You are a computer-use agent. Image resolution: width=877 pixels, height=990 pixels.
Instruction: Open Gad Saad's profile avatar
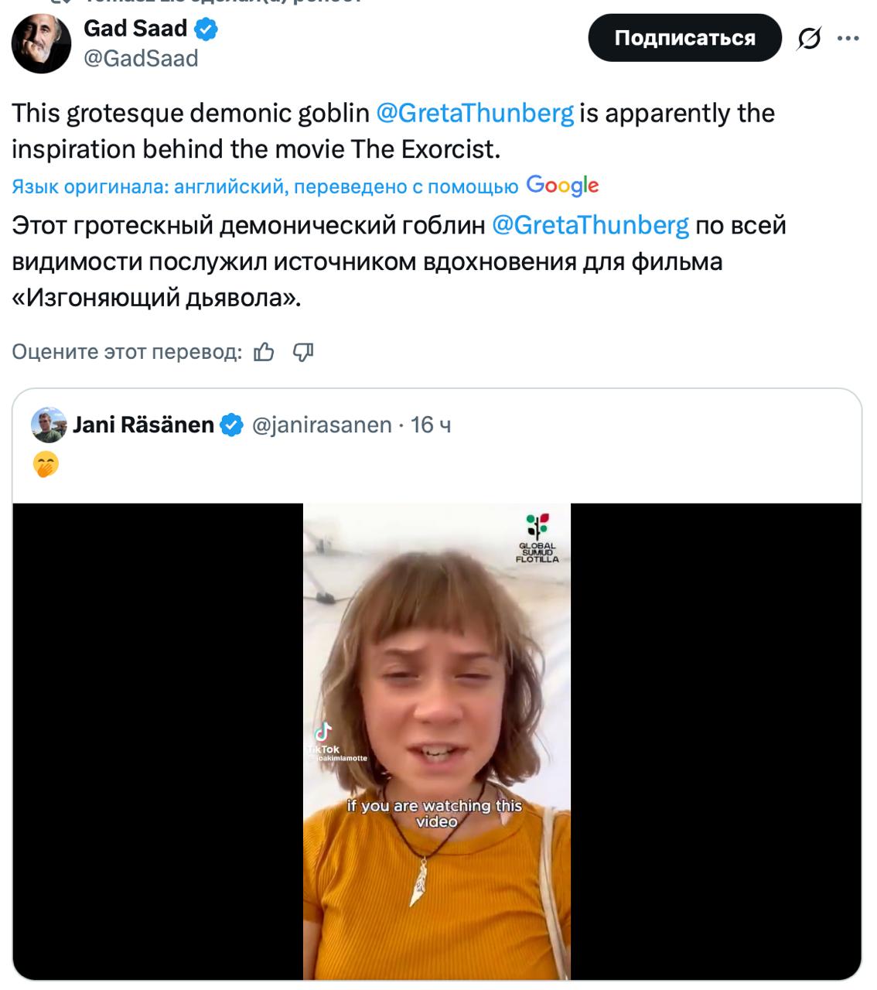point(41,44)
